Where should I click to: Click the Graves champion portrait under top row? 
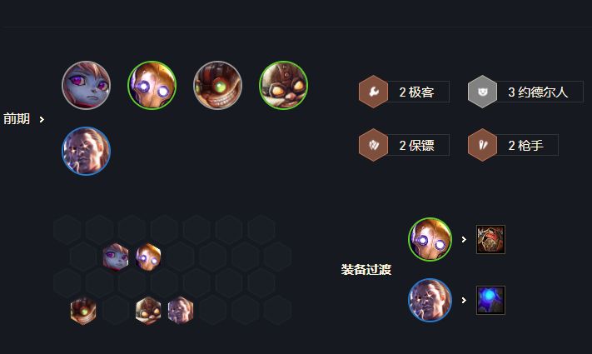(x=87, y=151)
